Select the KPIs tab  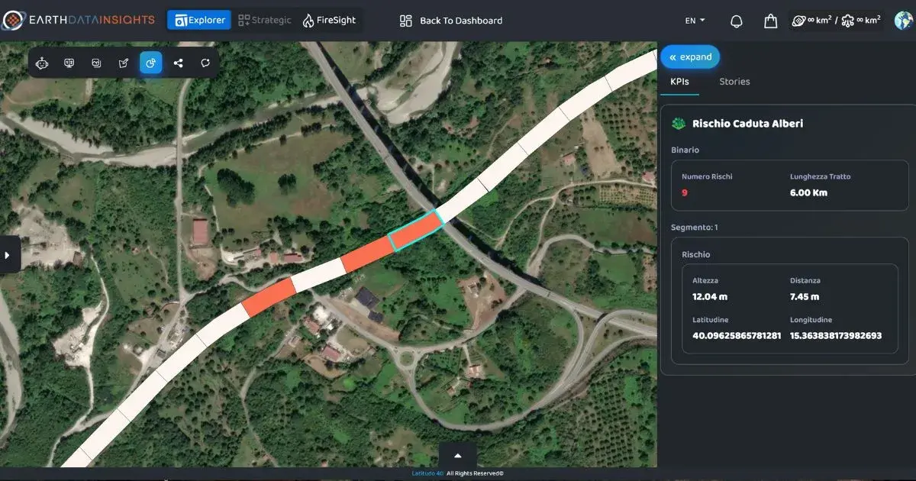pos(679,82)
